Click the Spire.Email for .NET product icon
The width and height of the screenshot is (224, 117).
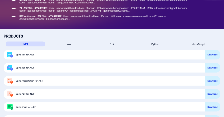[10, 107]
